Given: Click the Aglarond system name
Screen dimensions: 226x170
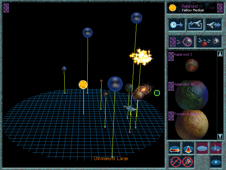Looking at the screenshot, I should [x=190, y=6].
